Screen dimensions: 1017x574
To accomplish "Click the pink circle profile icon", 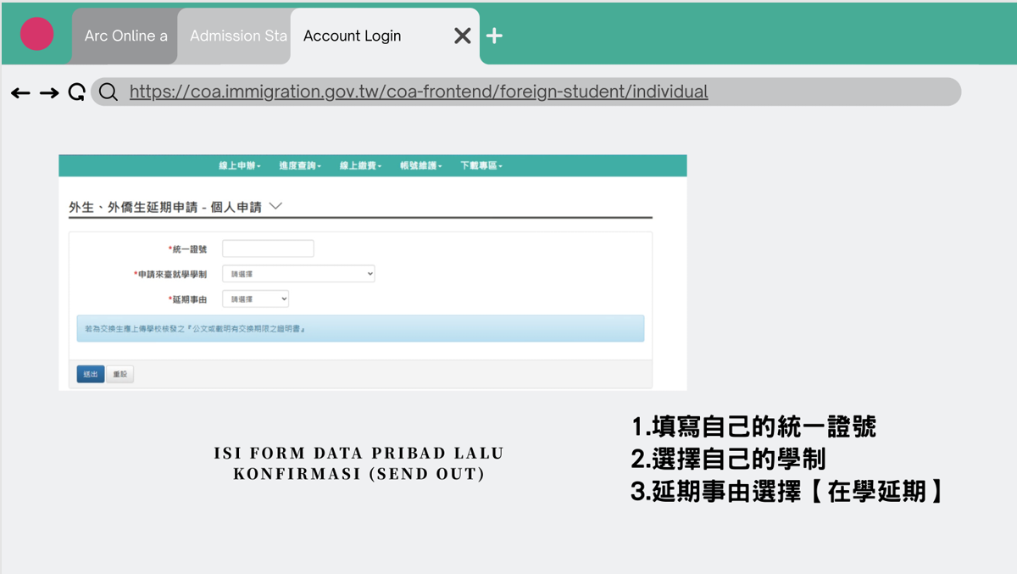I will pyautogui.click(x=37, y=34).
